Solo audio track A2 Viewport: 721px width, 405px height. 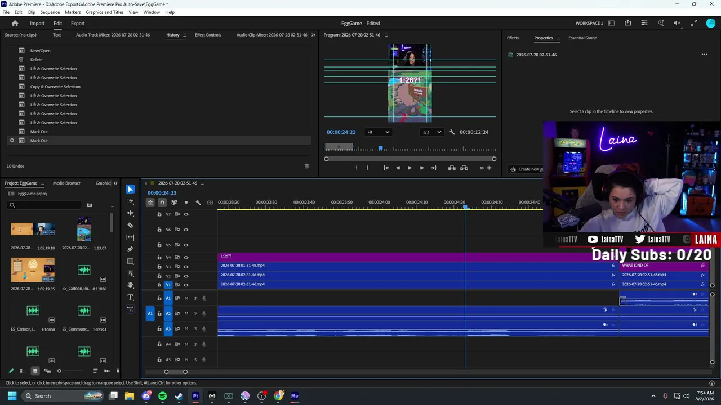(195, 313)
